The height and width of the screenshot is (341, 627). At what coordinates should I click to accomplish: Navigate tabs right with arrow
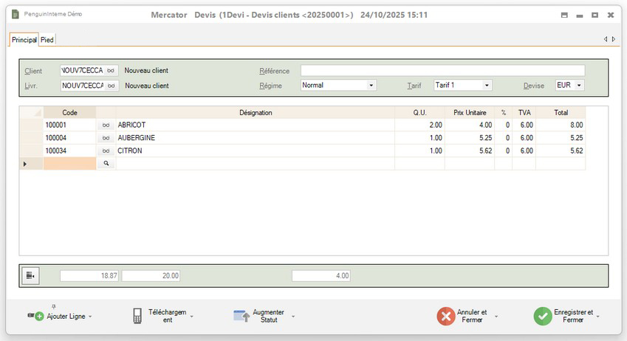(x=614, y=39)
